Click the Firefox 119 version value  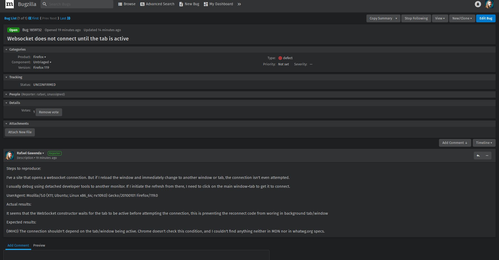pos(41,68)
